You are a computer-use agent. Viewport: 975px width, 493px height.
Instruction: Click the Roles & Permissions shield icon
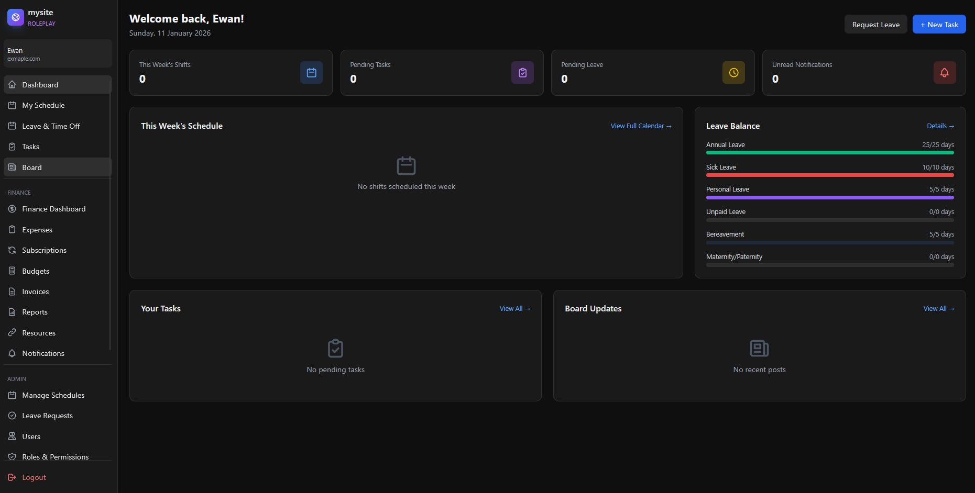click(x=12, y=457)
